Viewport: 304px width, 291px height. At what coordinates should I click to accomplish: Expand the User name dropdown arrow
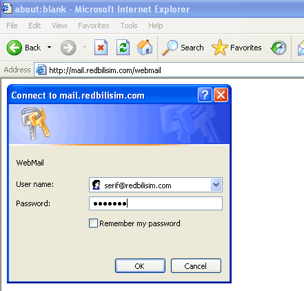pyautogui.click(x=216, y=185)
